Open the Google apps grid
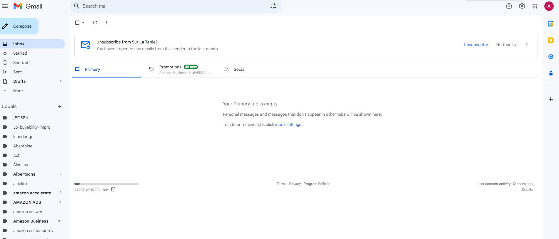Screen dimensions: 559x239 [x=535, y=6]
